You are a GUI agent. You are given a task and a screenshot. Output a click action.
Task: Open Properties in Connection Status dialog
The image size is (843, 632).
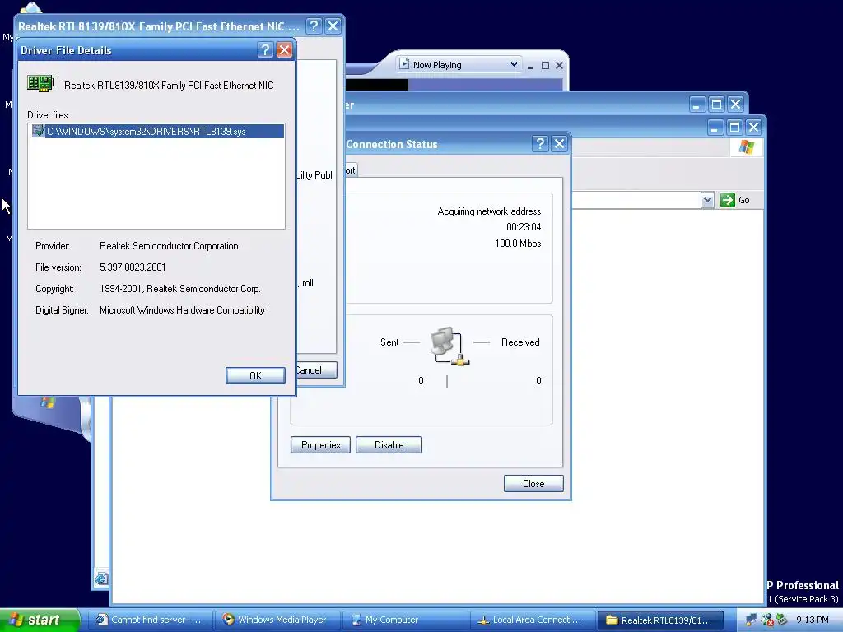pos(320,445)
